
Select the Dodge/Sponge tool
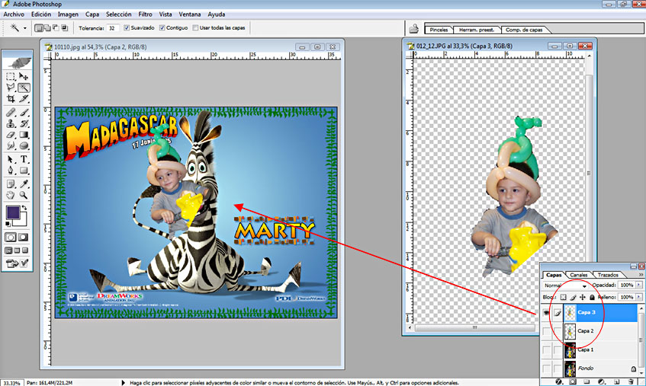[24, 145]
